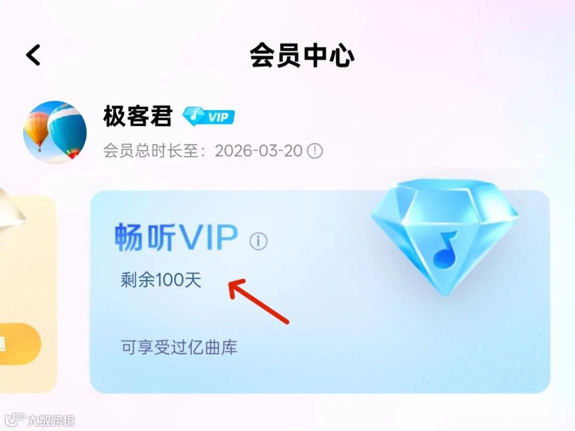Go back using the left arrow
The image size is (575, 431).
(34, 55)
